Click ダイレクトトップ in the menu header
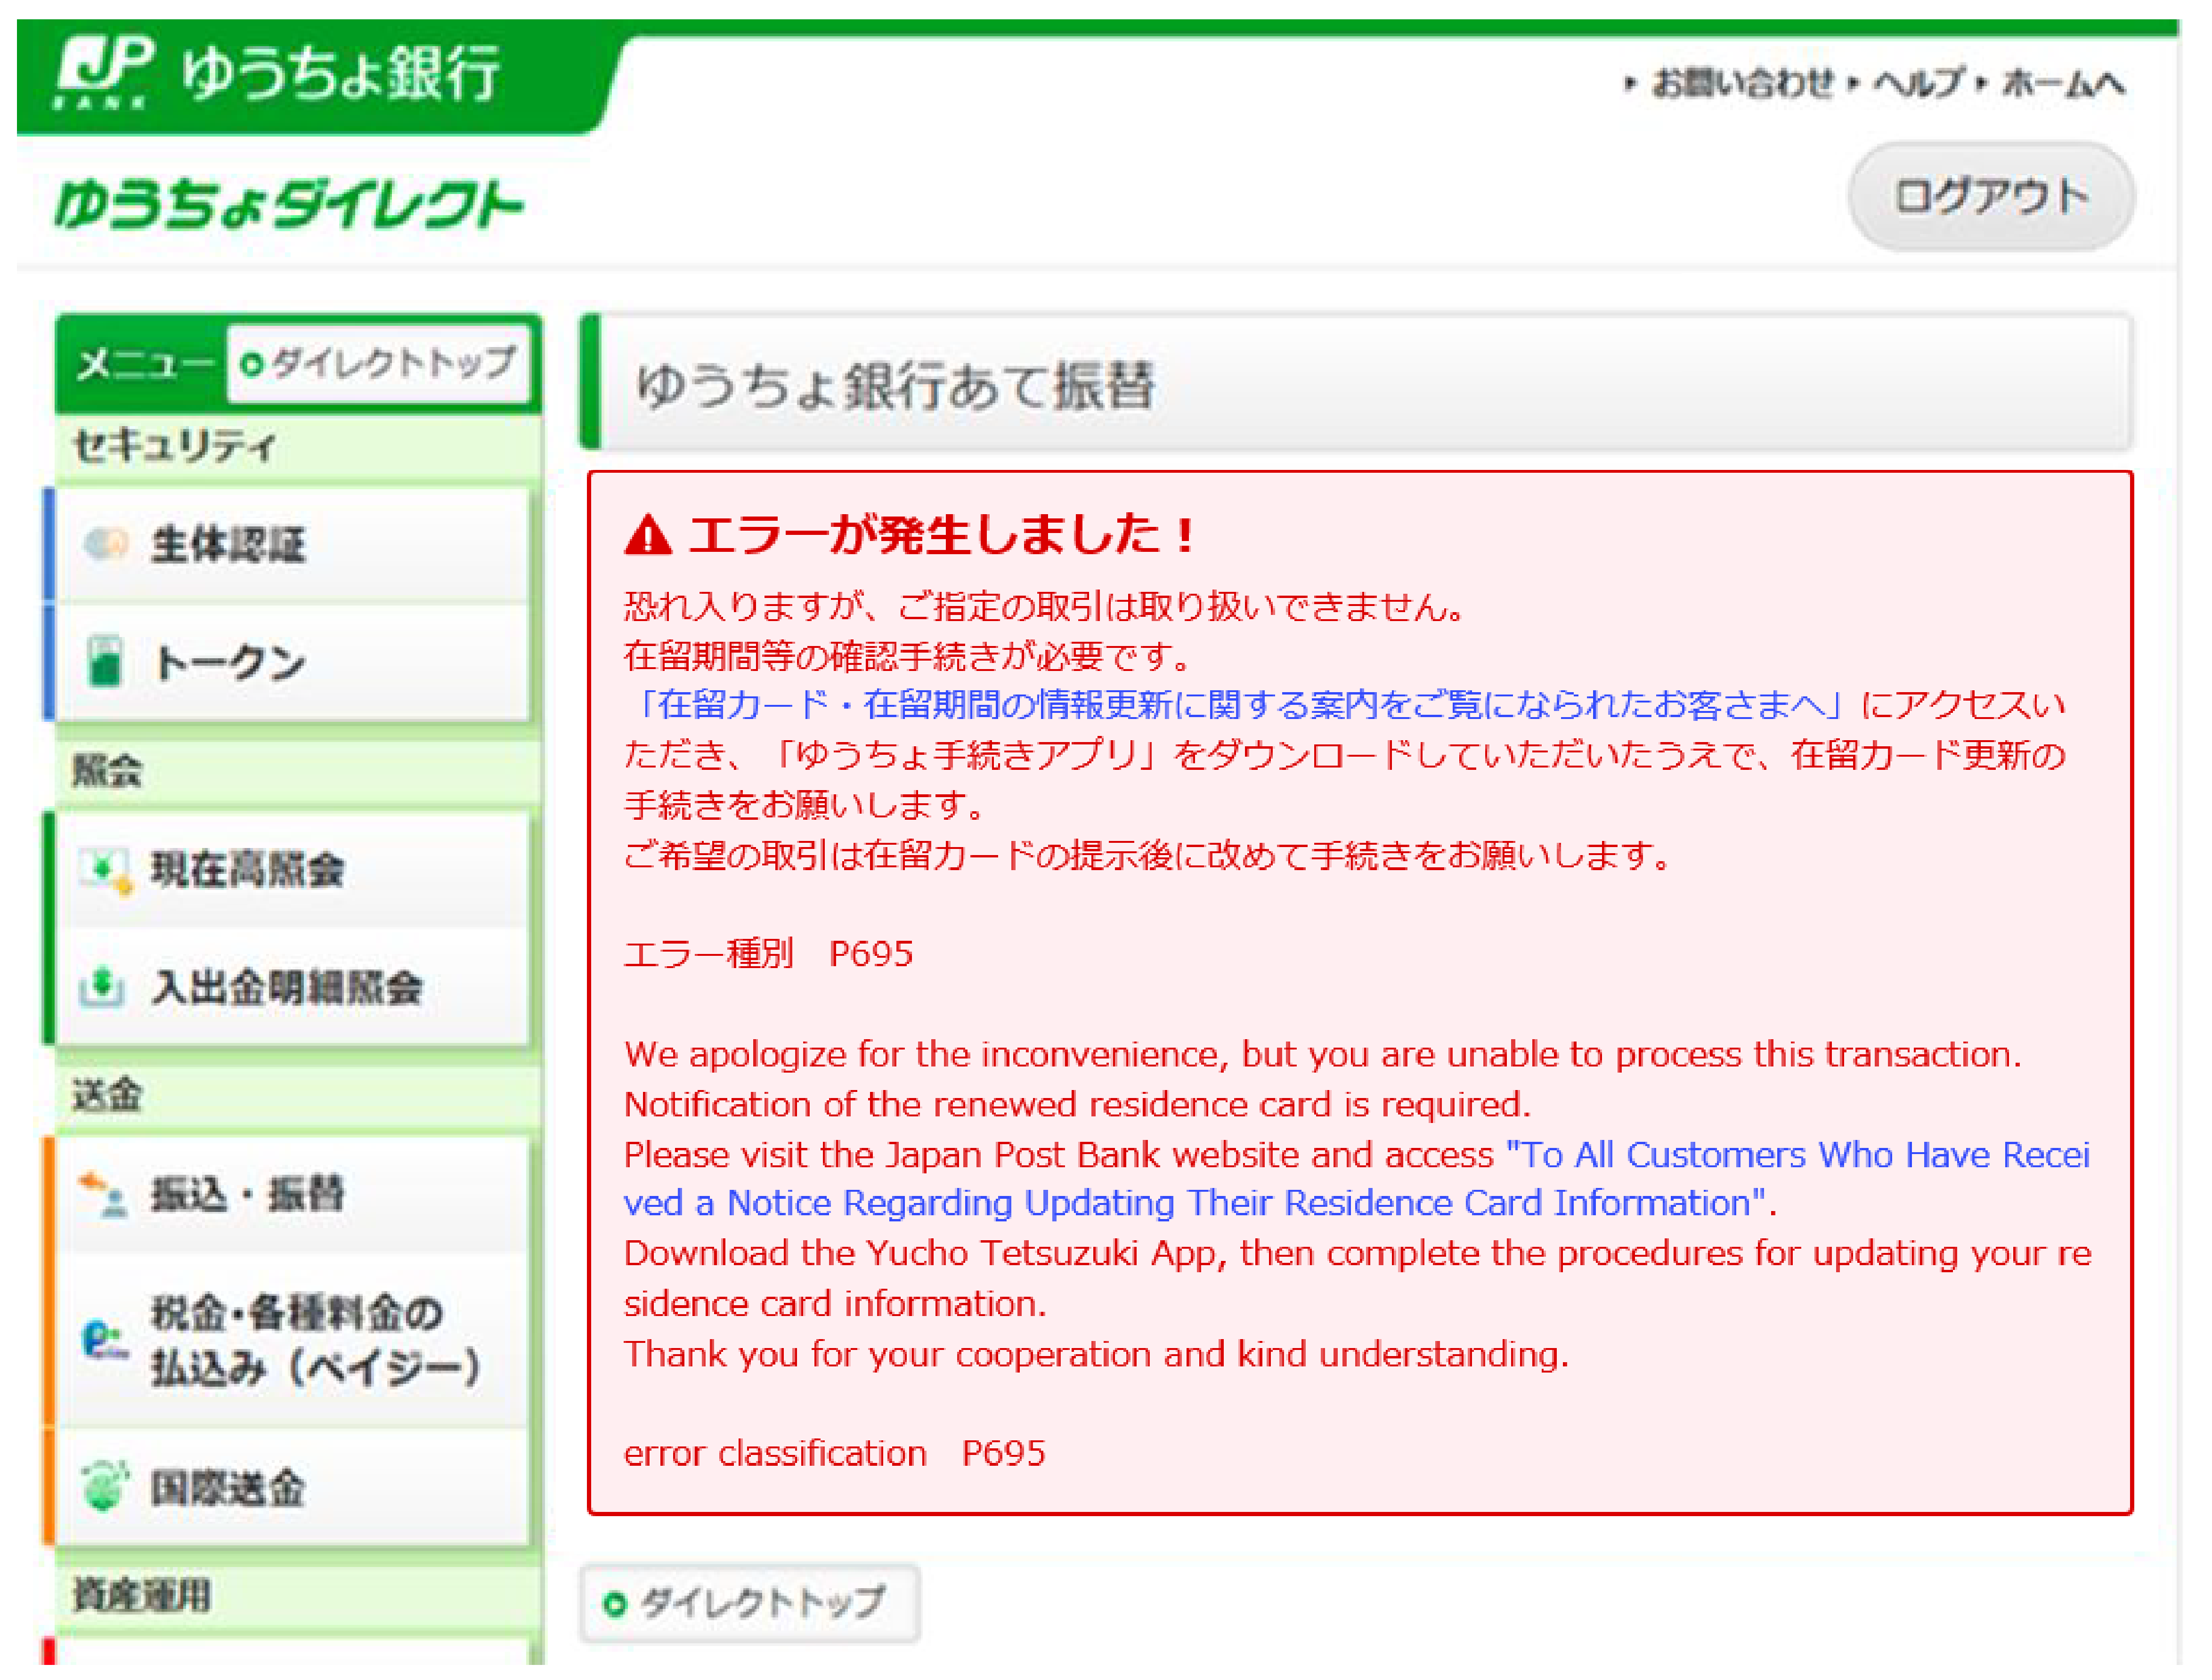The image size is (2212, 1680). [x=379, y=364]
